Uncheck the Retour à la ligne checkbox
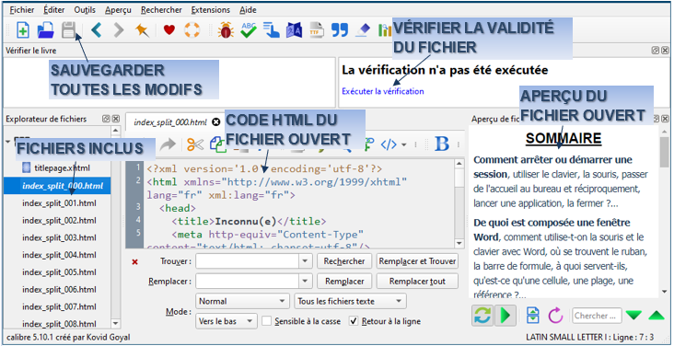The image size is (674, 346). coord(354,321)
